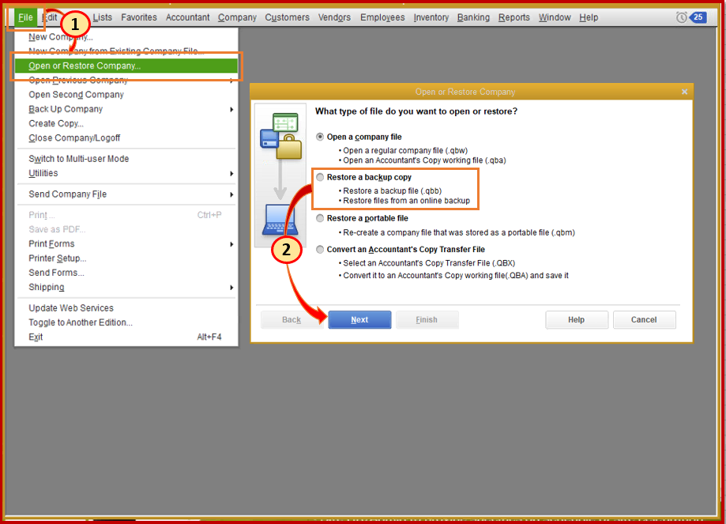
Task: Select Open Second Company menu entry
Action: pos(126,95)
